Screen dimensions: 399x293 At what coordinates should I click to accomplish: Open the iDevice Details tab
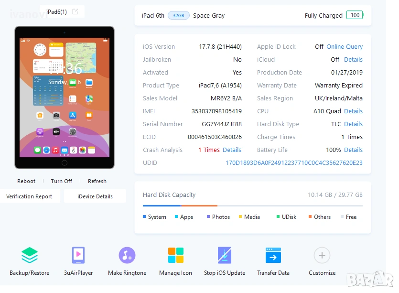coord(95,196)
